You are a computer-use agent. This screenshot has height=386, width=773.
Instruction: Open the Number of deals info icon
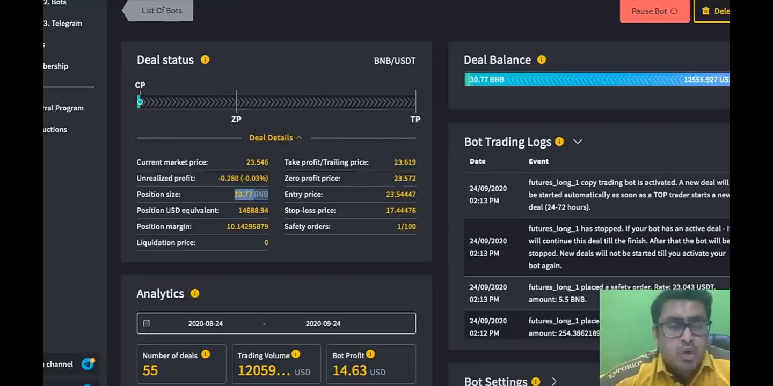(x=206, y=354)
